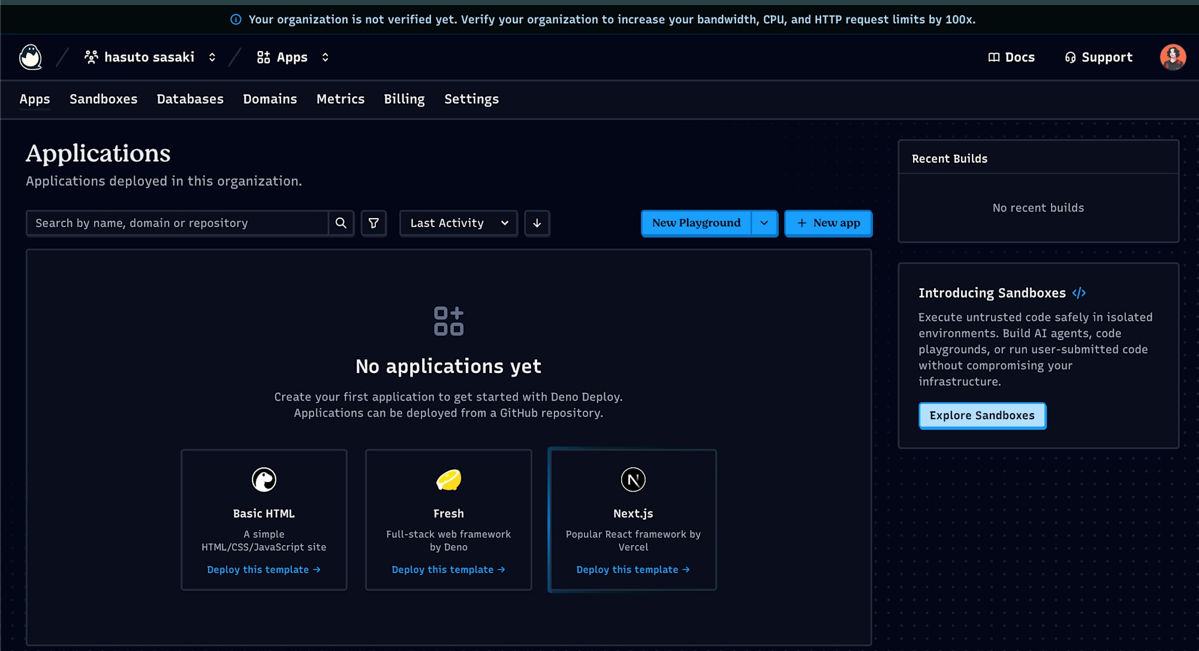Click Explore Sandboxes
This screenshot has width=1199, height=651.
pyautogui.click(x=982, y=415)
